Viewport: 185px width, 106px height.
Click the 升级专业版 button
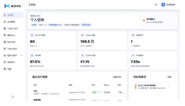[x=86, y=25]
